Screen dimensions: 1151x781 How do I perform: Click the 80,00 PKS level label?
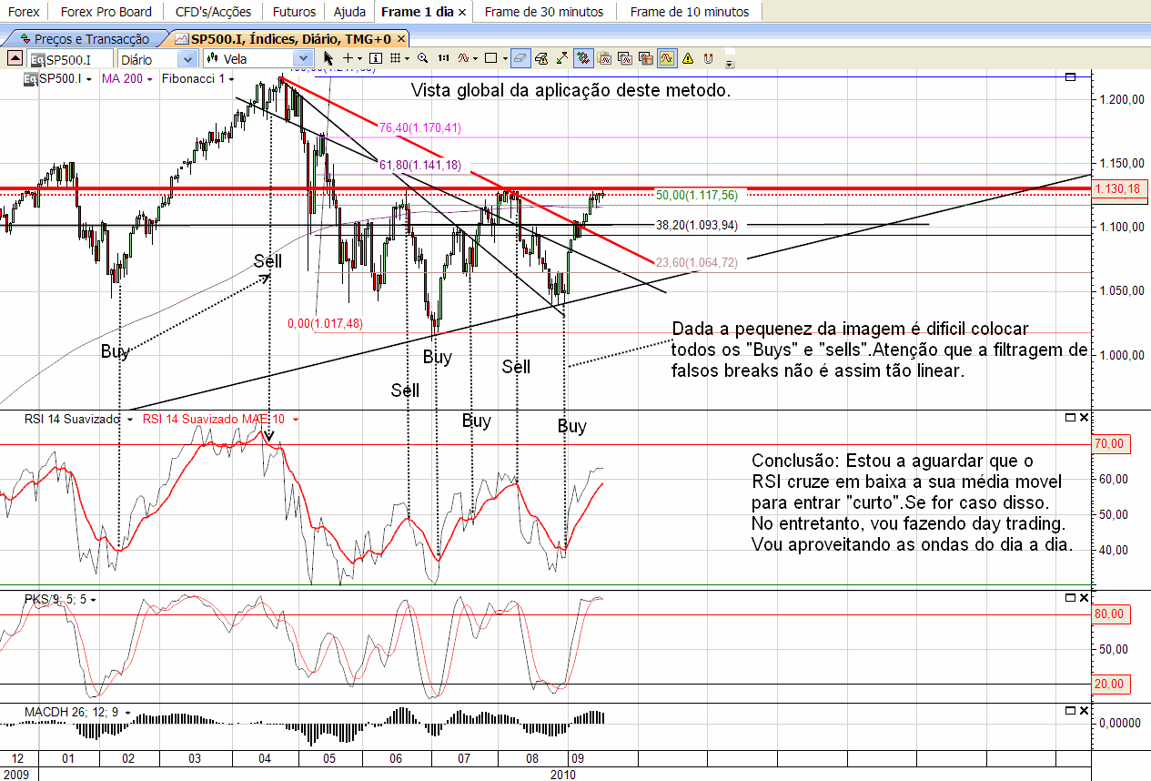(1109, 614)
